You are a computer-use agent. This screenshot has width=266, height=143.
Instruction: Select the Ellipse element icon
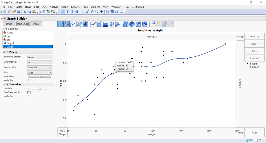coord(79,24)
